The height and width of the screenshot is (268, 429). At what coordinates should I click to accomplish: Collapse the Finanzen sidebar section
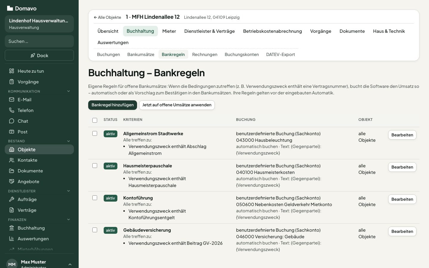pos(69,219)
